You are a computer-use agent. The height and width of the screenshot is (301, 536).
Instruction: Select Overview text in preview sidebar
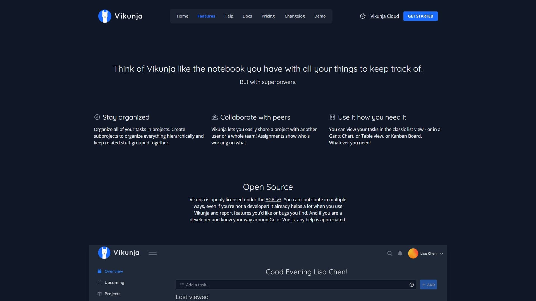click(114, 271)
